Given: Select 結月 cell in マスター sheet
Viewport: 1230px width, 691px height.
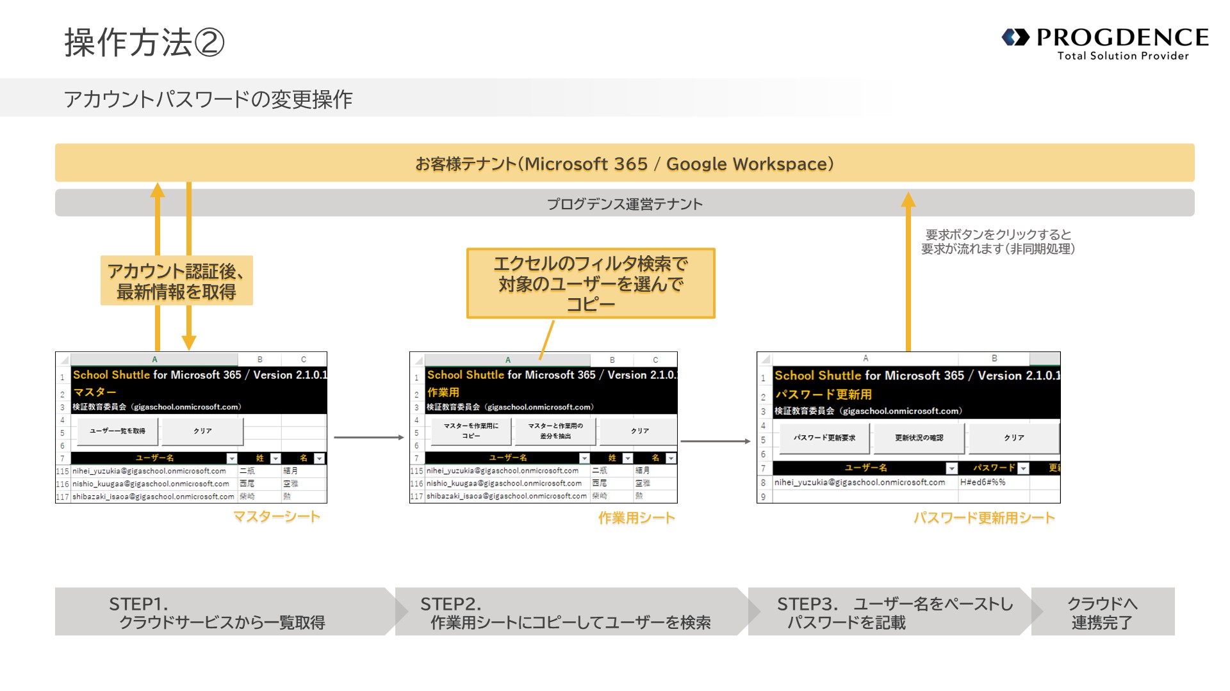Looking at the screenshot, I should point(304,472).
